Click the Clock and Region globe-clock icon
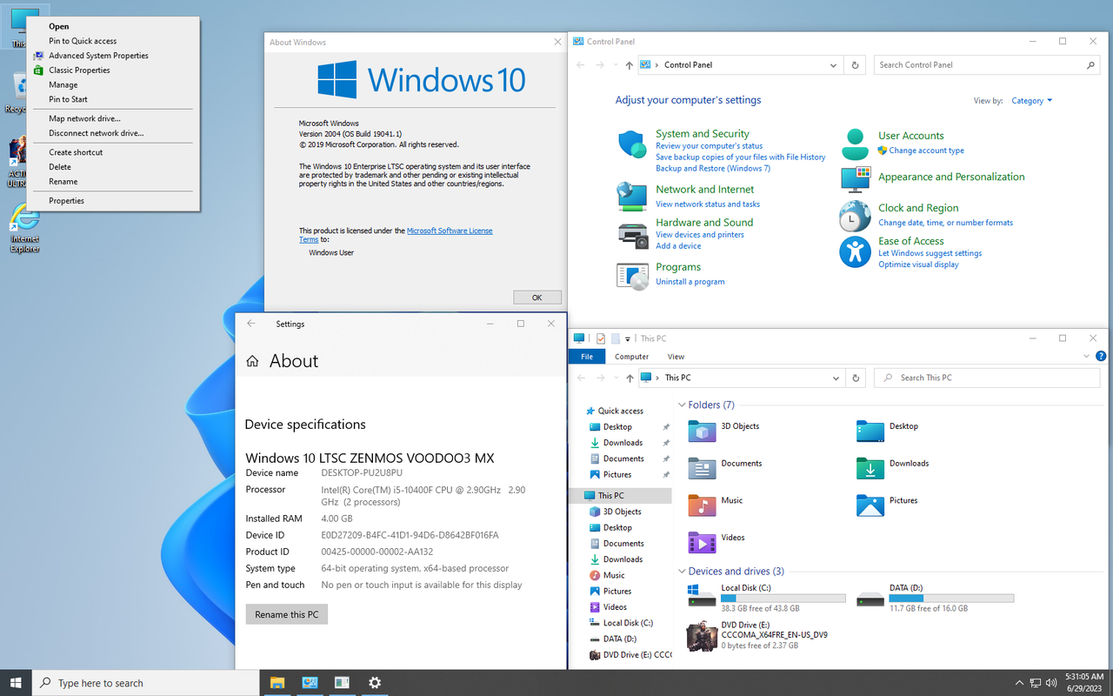This screenshot has height=696, width=1113. tap(856, 216)
